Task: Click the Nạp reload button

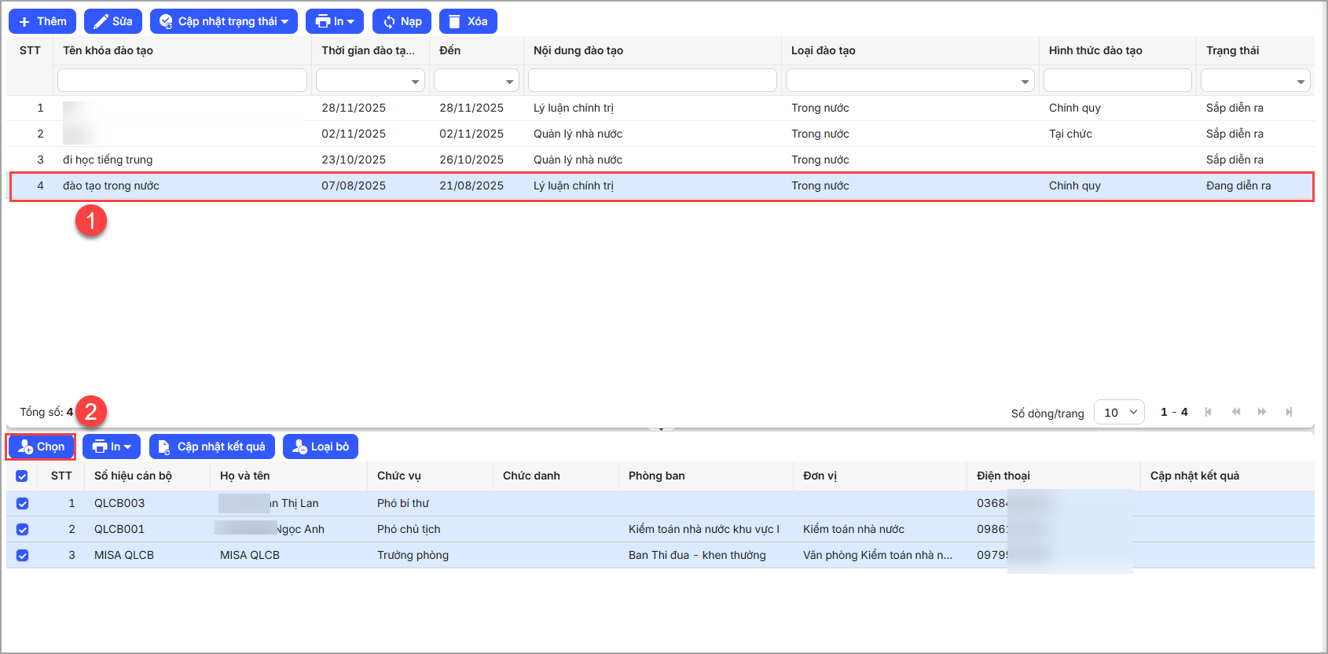Action: pos(402,21)
